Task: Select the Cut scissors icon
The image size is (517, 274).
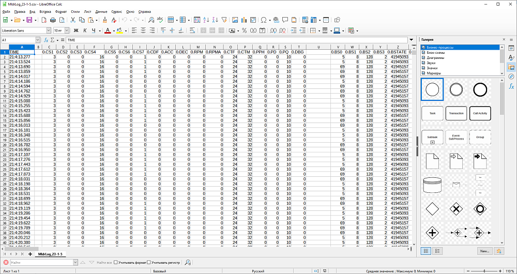Action: click(73, 20)
